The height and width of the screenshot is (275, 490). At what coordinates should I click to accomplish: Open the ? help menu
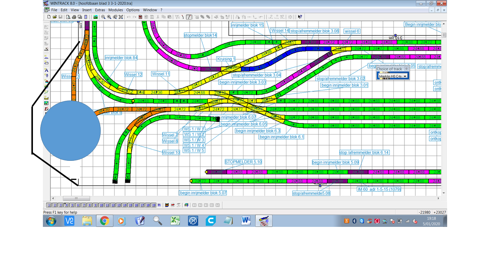161,10
